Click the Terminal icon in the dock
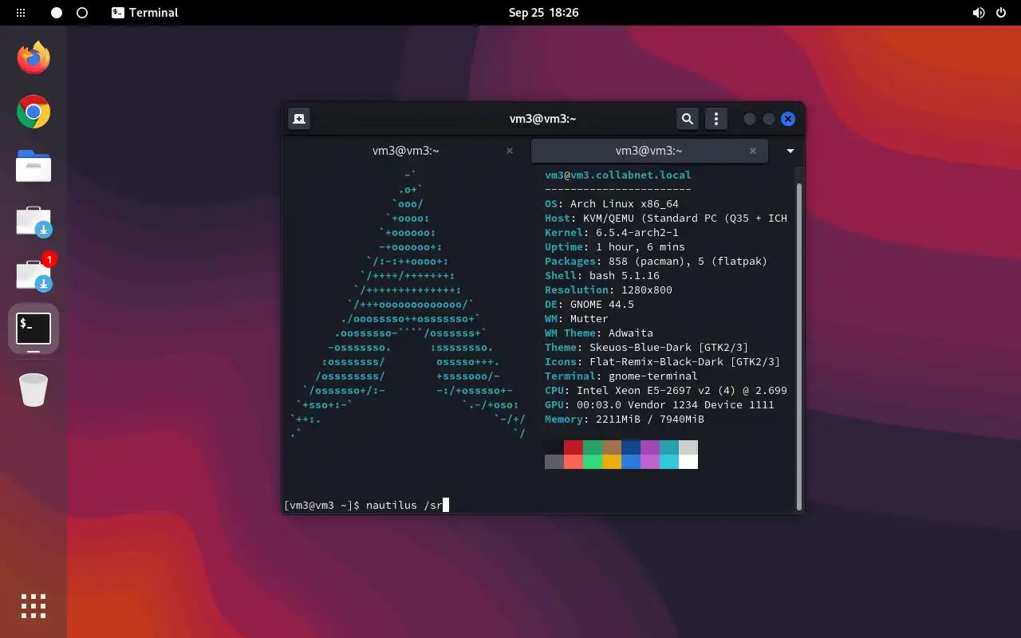 pos(34,329)
